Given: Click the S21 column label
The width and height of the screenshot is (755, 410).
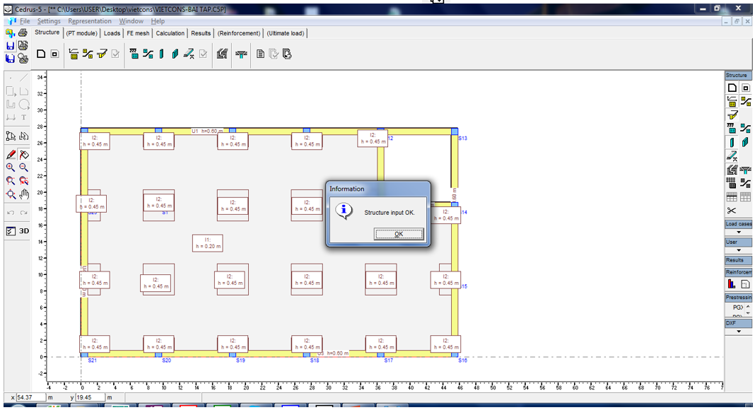Looking at the screenshot, I should (x=93, y=361).
